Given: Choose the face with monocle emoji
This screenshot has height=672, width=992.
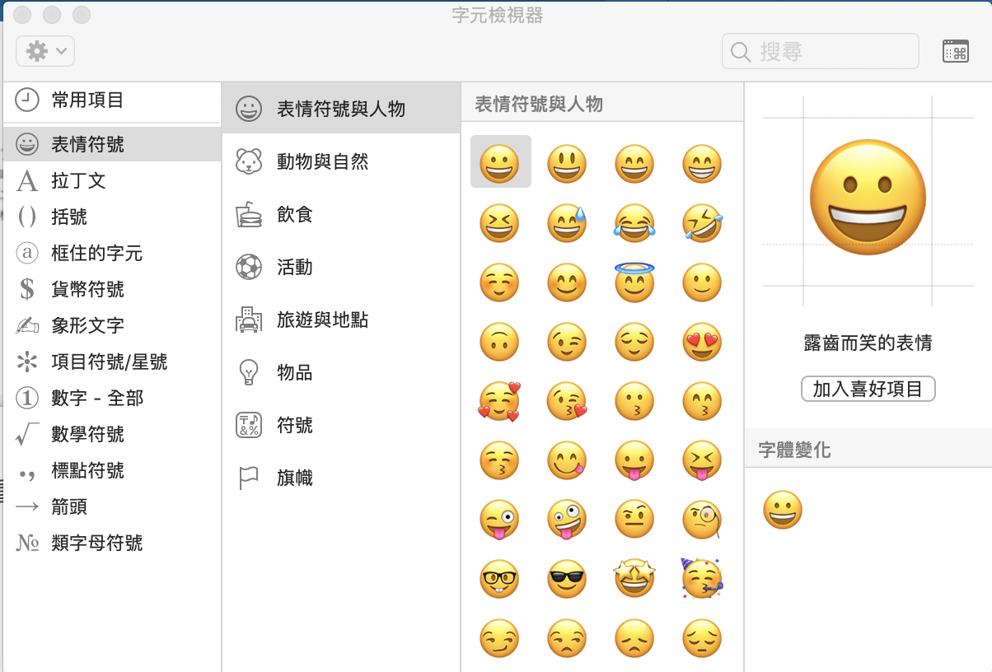Looking at the screenshot, I should pyautogui.click(x=703, y=520).
